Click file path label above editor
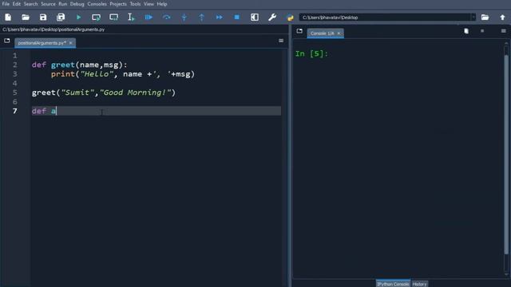 coord(53,29)
